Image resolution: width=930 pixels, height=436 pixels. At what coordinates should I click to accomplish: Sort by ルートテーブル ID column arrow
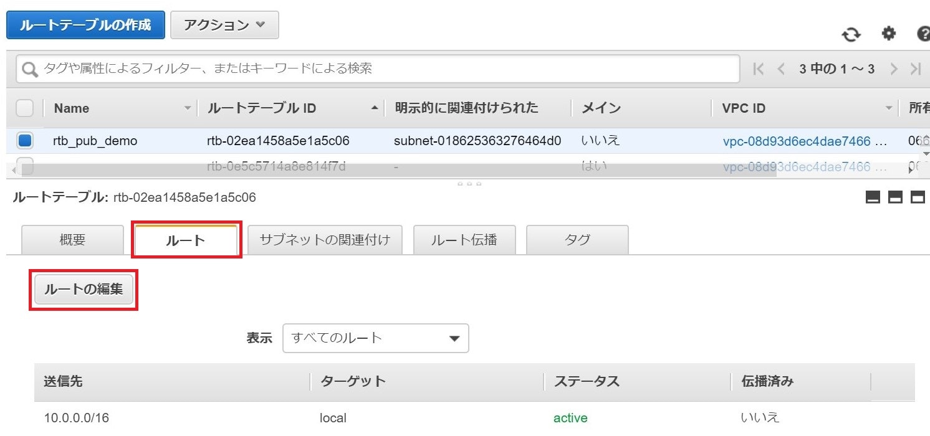point(374,108)
